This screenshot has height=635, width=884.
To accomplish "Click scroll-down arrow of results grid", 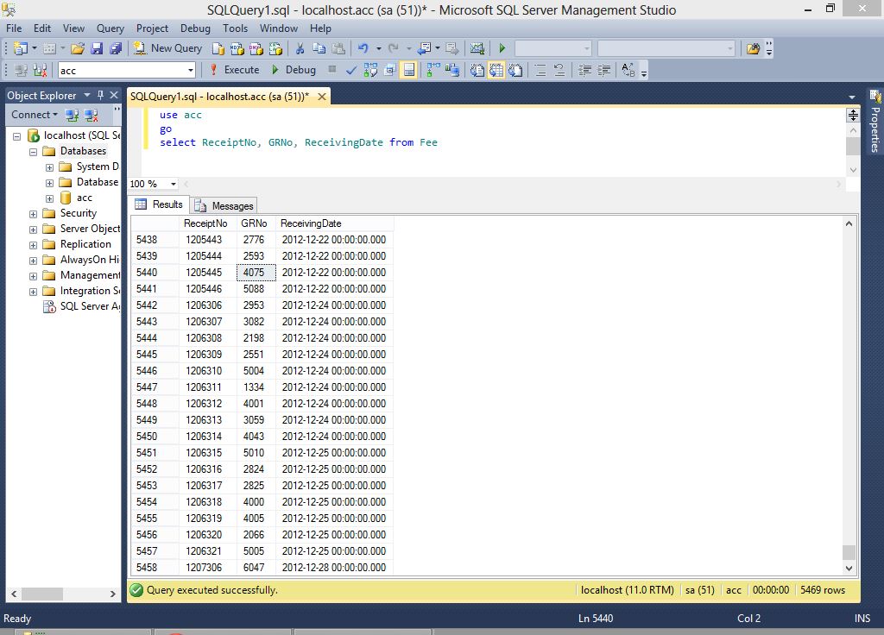I will (849, 569).
